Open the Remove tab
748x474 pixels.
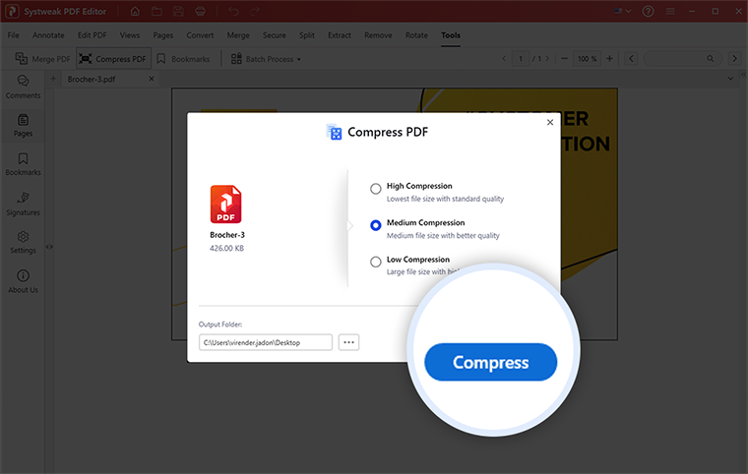click(x=378, y=35)
